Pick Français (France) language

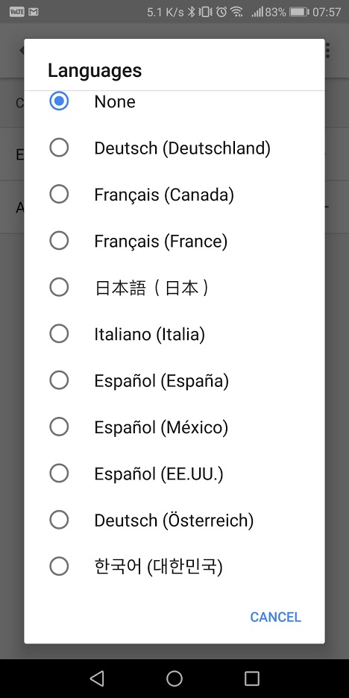tap(174, 242)
